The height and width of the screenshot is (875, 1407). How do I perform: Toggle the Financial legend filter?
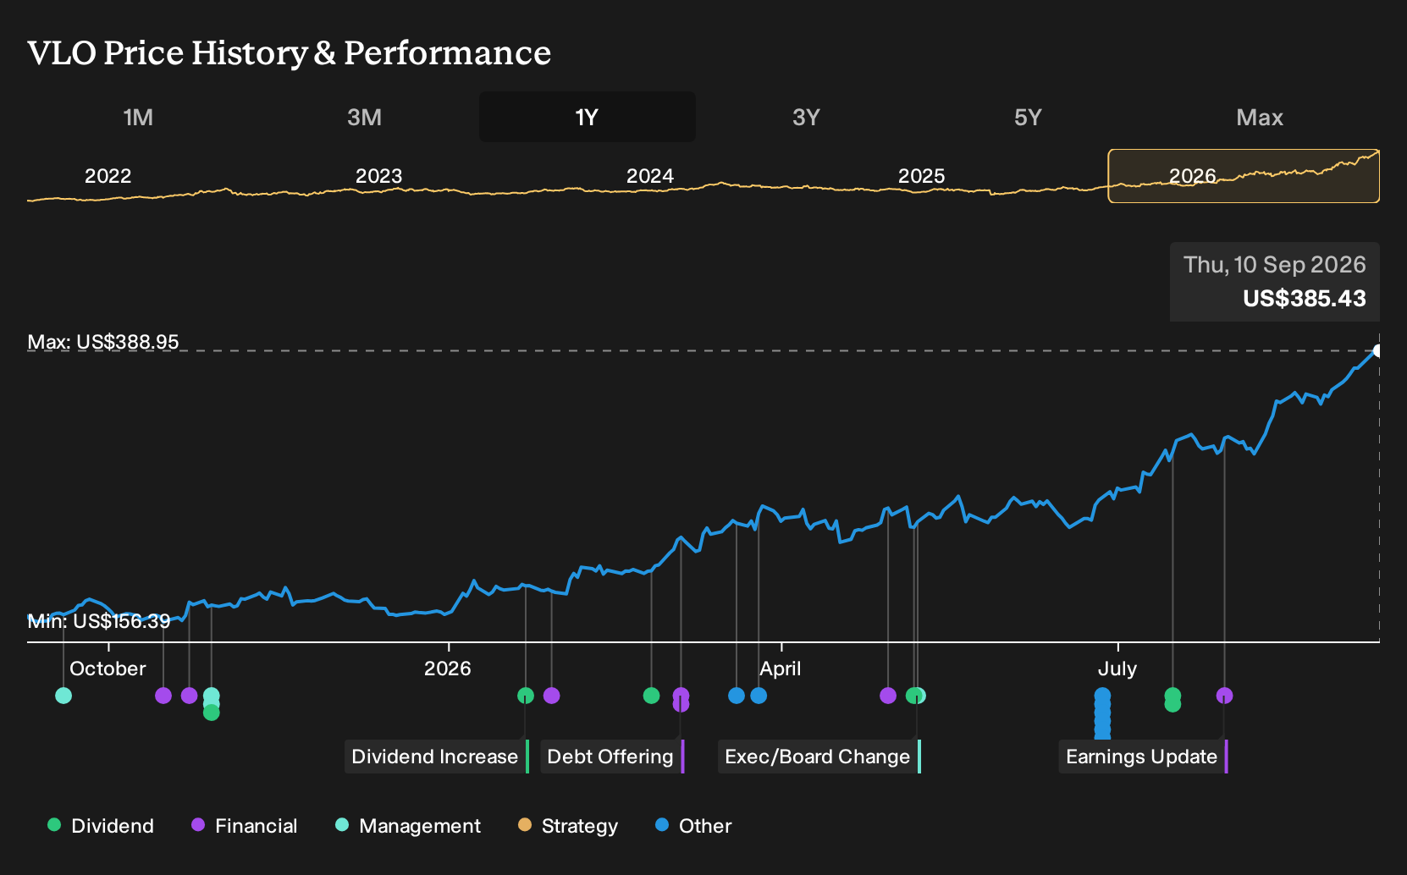[x=244, y=826]
